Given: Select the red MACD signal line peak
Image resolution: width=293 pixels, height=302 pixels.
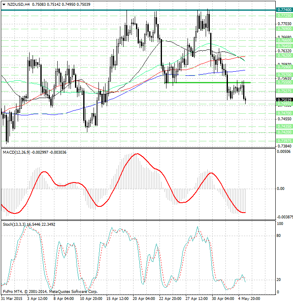Looking at the screenshot, I should 137,154.
